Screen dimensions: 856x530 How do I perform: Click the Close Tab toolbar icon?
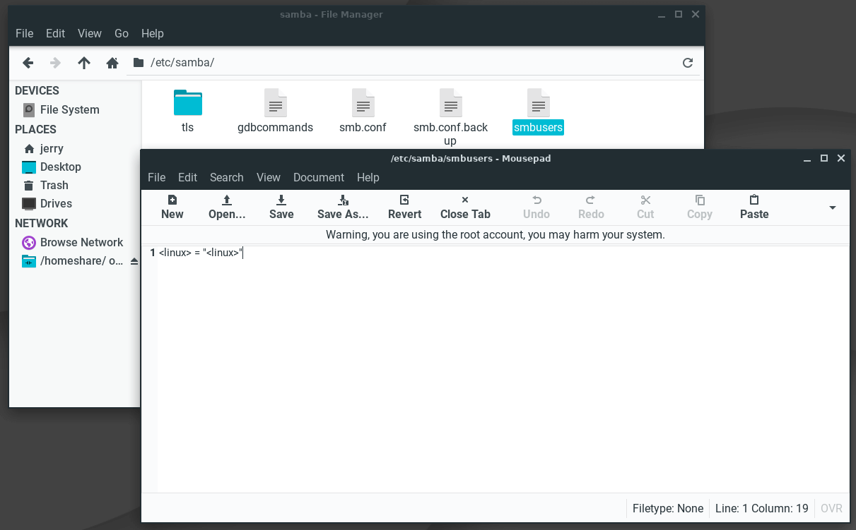[464, 200]
